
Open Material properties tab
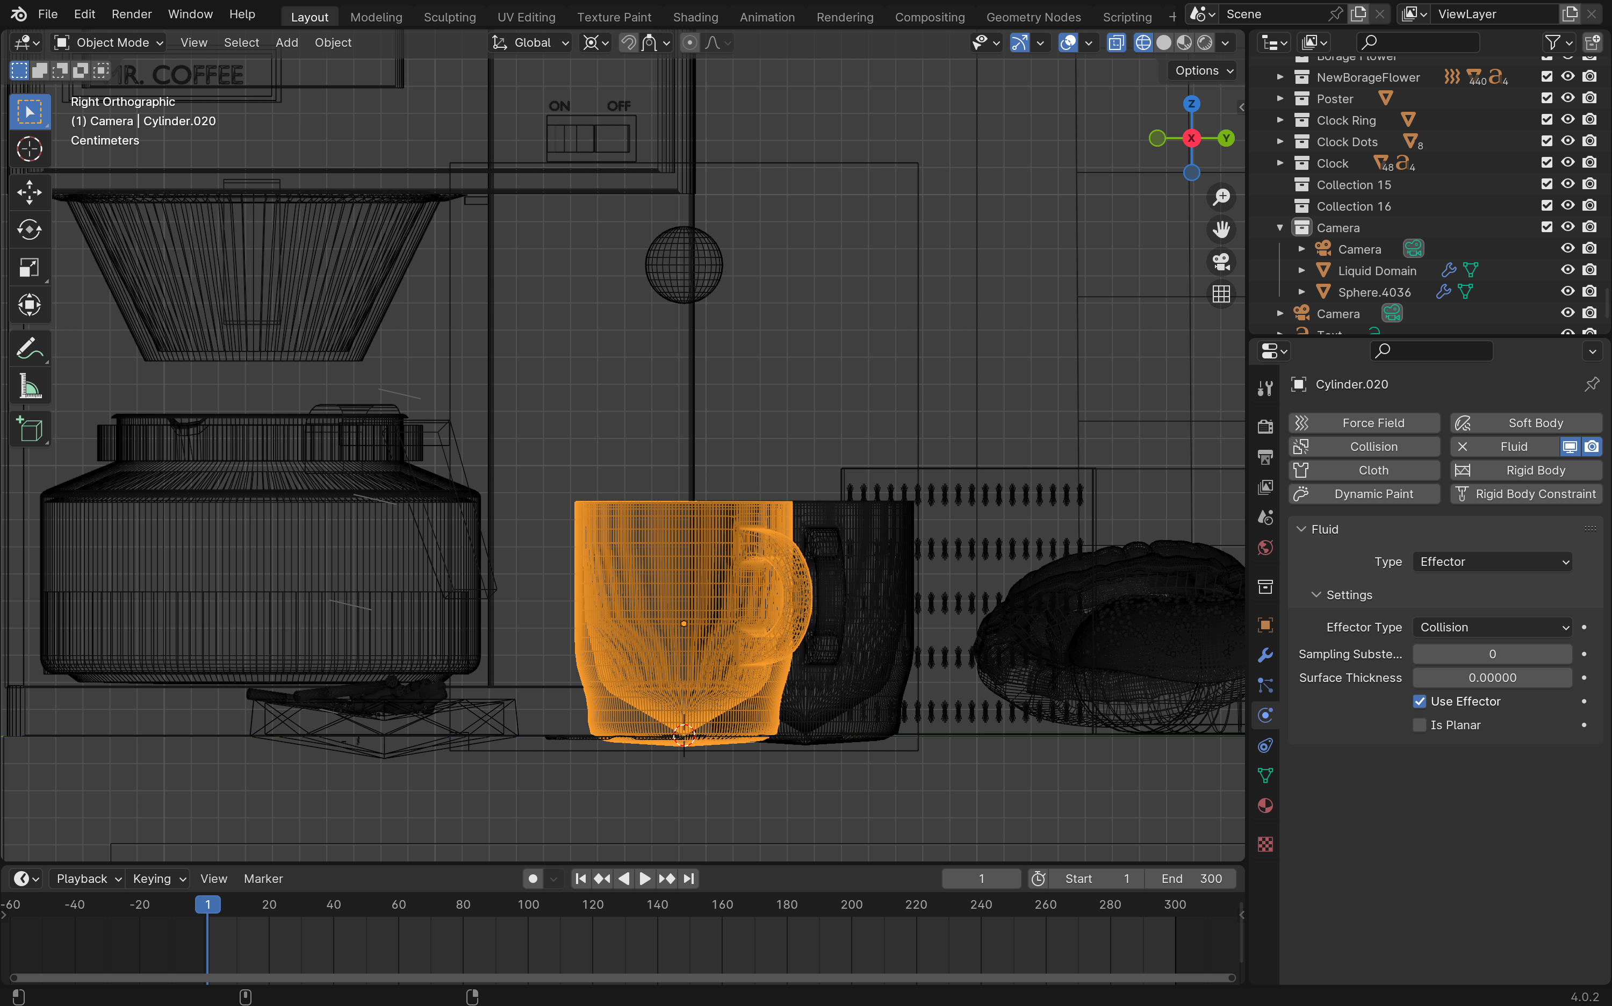pyautogui.click(x=1265, y=806)
